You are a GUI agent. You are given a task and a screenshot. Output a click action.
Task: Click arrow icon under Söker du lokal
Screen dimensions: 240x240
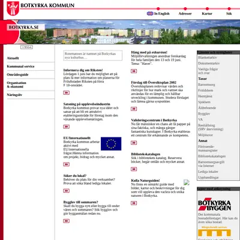point(67,191)
